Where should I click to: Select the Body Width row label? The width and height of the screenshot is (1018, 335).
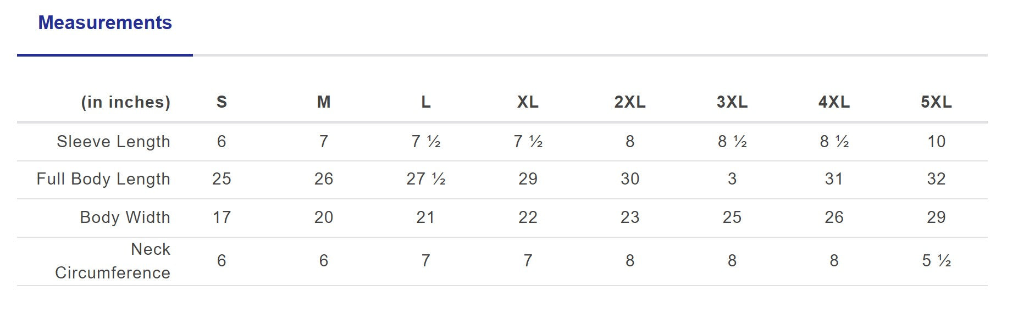tap(125, 217)
